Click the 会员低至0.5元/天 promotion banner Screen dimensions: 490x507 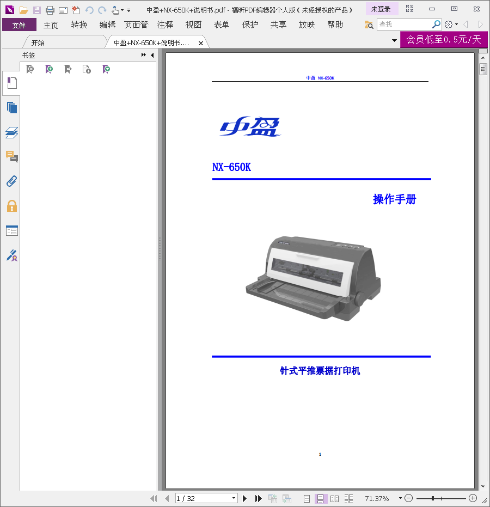pos(444,39)
